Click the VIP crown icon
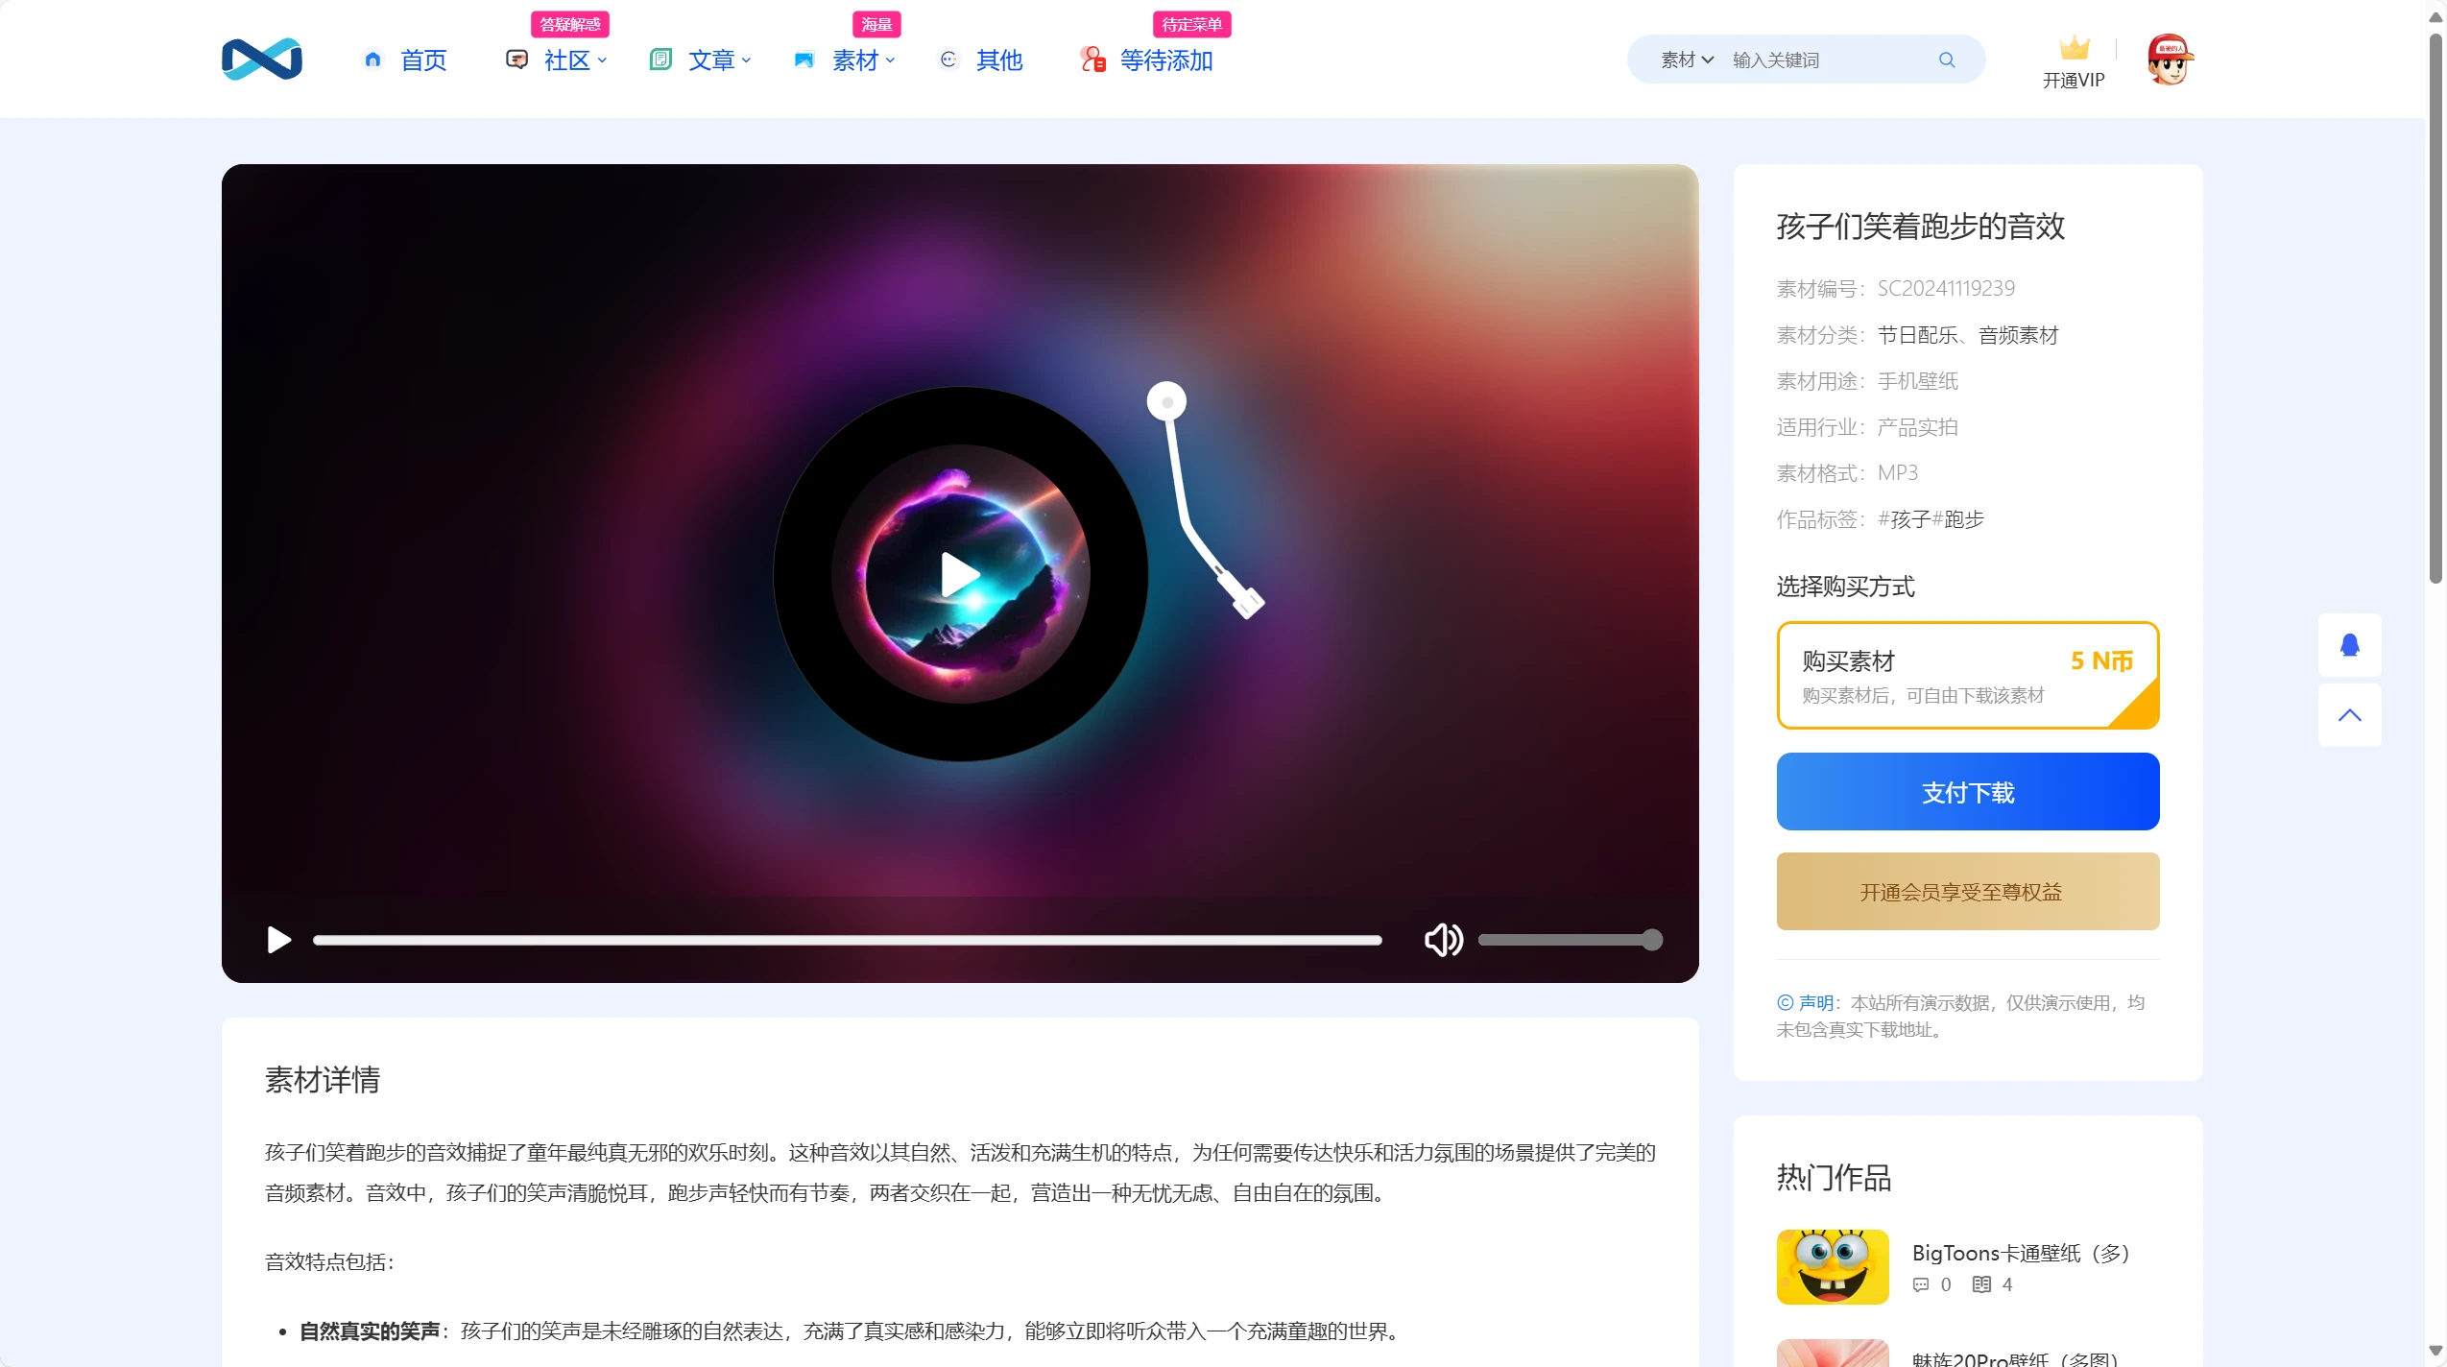This screenshot has height=1367, width=2447. click(2074, 48)
